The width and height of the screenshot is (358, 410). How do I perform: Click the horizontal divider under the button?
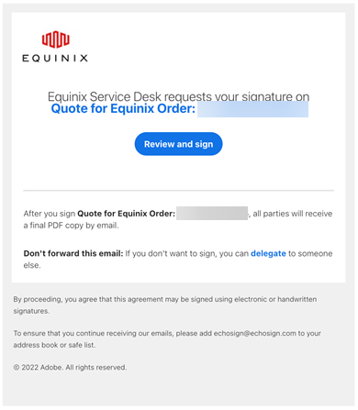178,191
